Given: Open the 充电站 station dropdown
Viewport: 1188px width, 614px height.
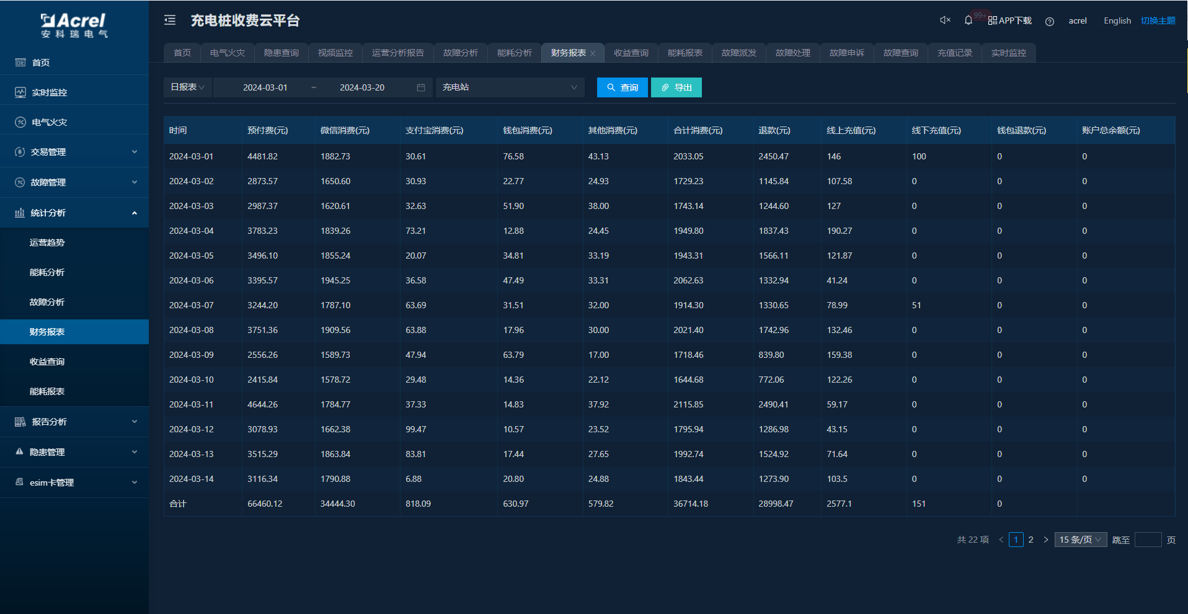Looking at the screenshot, I should [510, 87].
